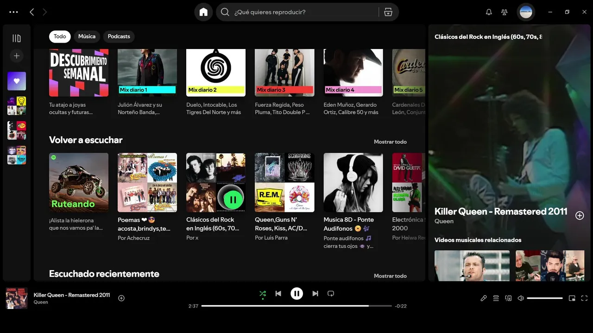
Task: Open the Home page
Action: pos(203,12)
